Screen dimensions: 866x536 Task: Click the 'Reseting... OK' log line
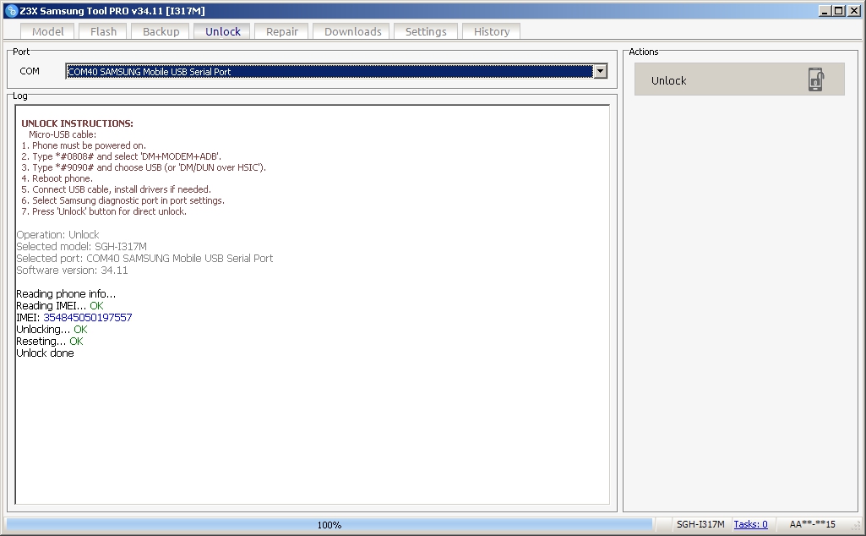coord(50,342)
